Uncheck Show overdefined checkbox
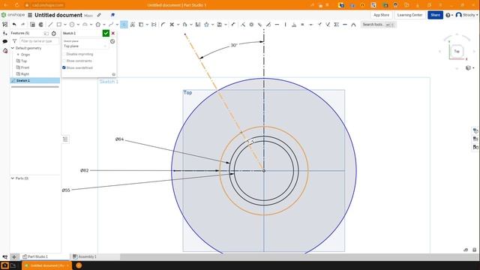The height and width of the screenshot is (270, 480). coord(64,67)
